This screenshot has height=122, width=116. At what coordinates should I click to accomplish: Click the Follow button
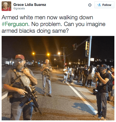pos(104,5)
